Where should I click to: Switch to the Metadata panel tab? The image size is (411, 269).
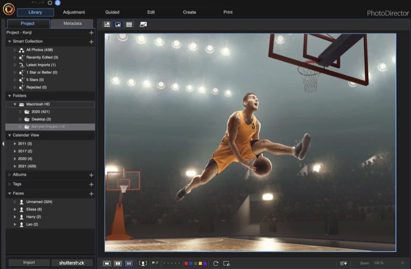(x=72, y=24)
